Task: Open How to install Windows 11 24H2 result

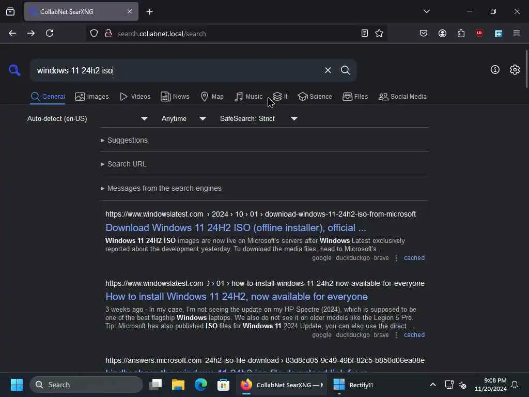Action: point(237,297)
